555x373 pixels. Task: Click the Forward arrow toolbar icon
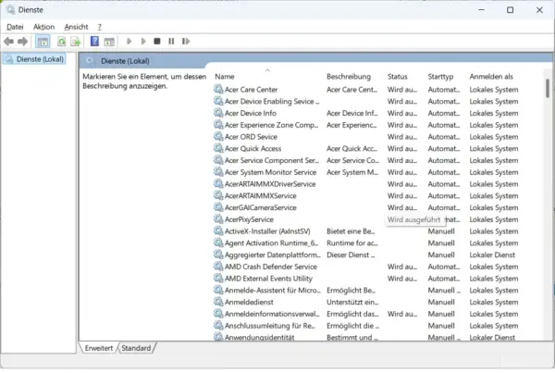pos(22,42)
